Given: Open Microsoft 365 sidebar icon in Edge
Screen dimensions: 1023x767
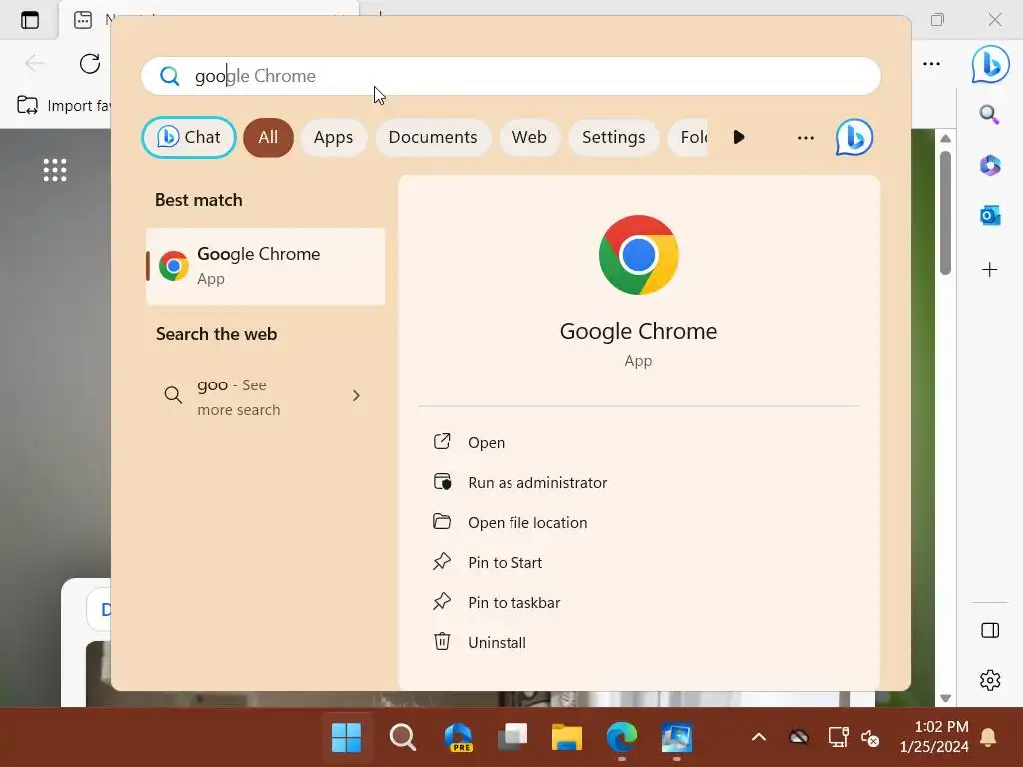Looking at the screenshot, I should click(990, 165).
